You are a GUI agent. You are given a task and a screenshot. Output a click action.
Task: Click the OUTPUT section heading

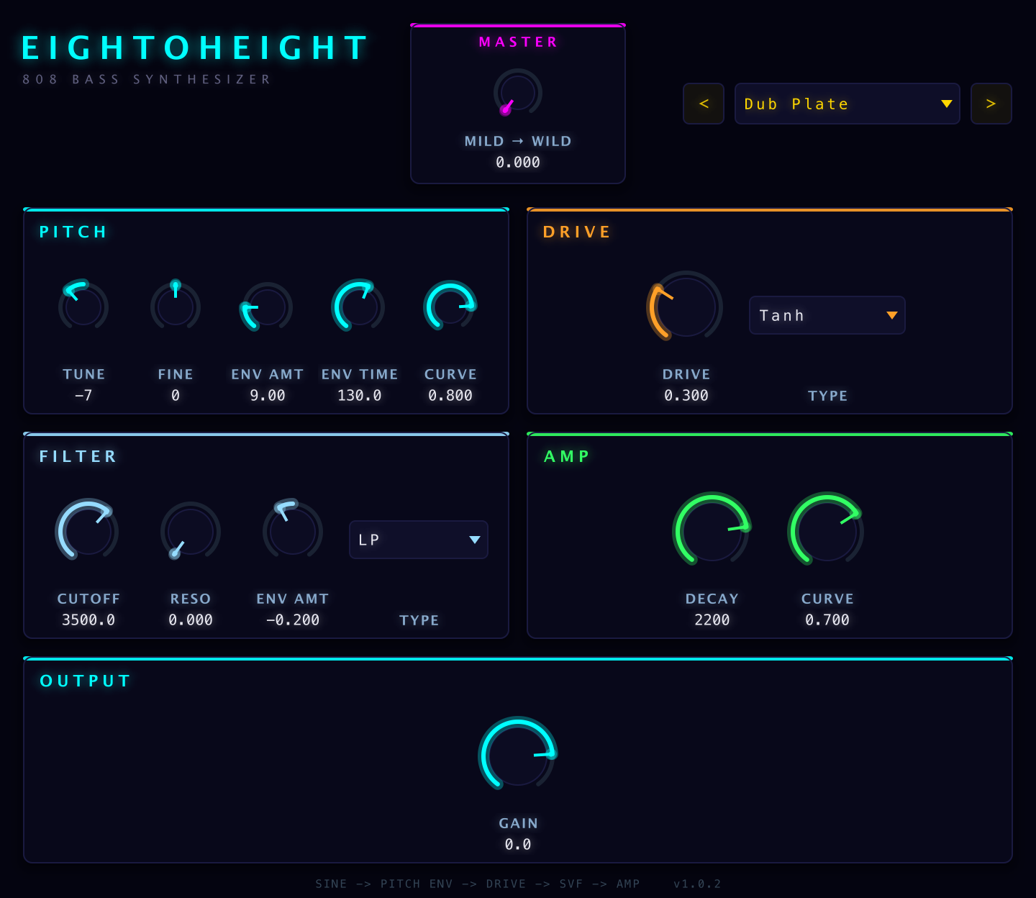(x=85, y=681)
